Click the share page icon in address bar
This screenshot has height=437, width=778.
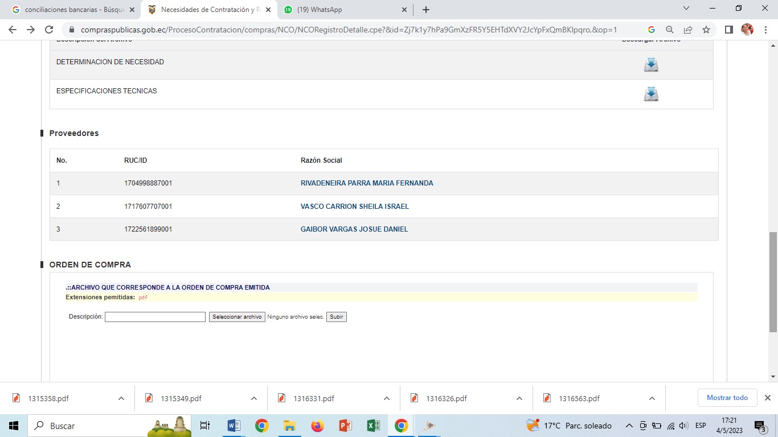[x=688, y=30]
